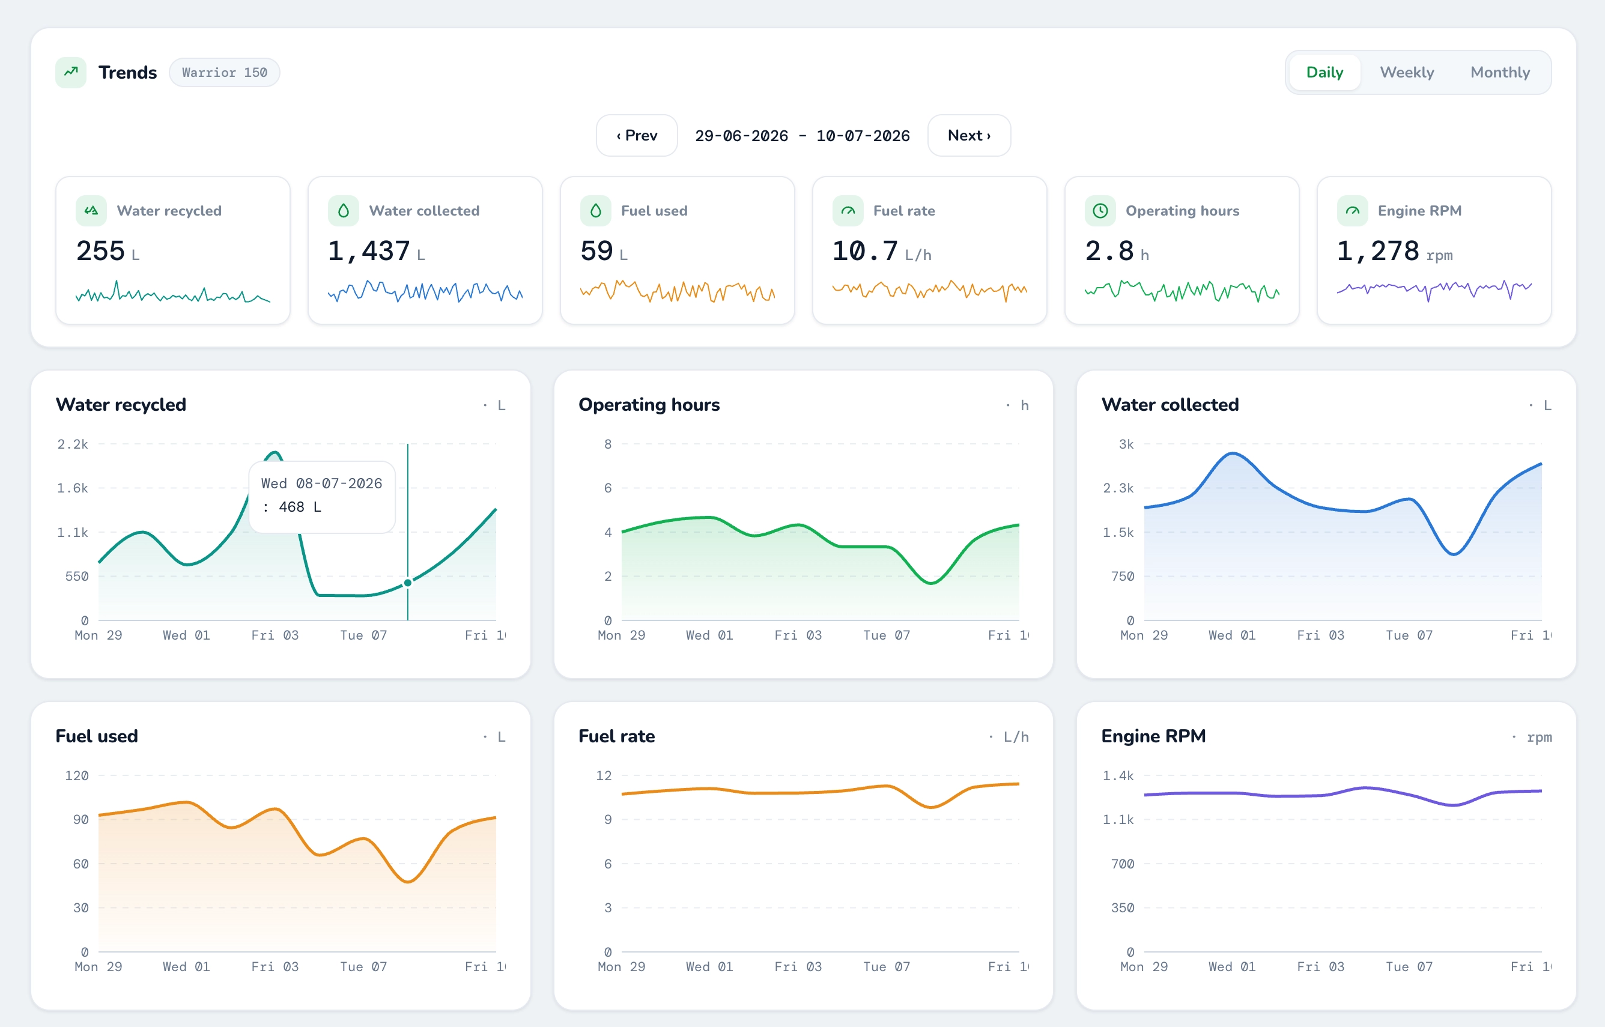Click the Engine RPM gauge icon

tap(1352, 211)
